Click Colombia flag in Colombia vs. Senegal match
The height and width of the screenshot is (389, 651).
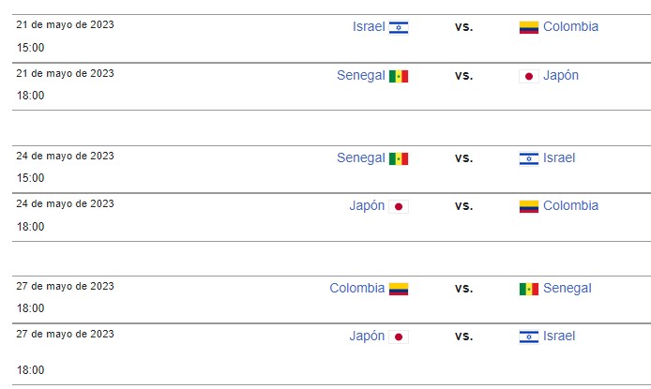click(x=399, y=289)
